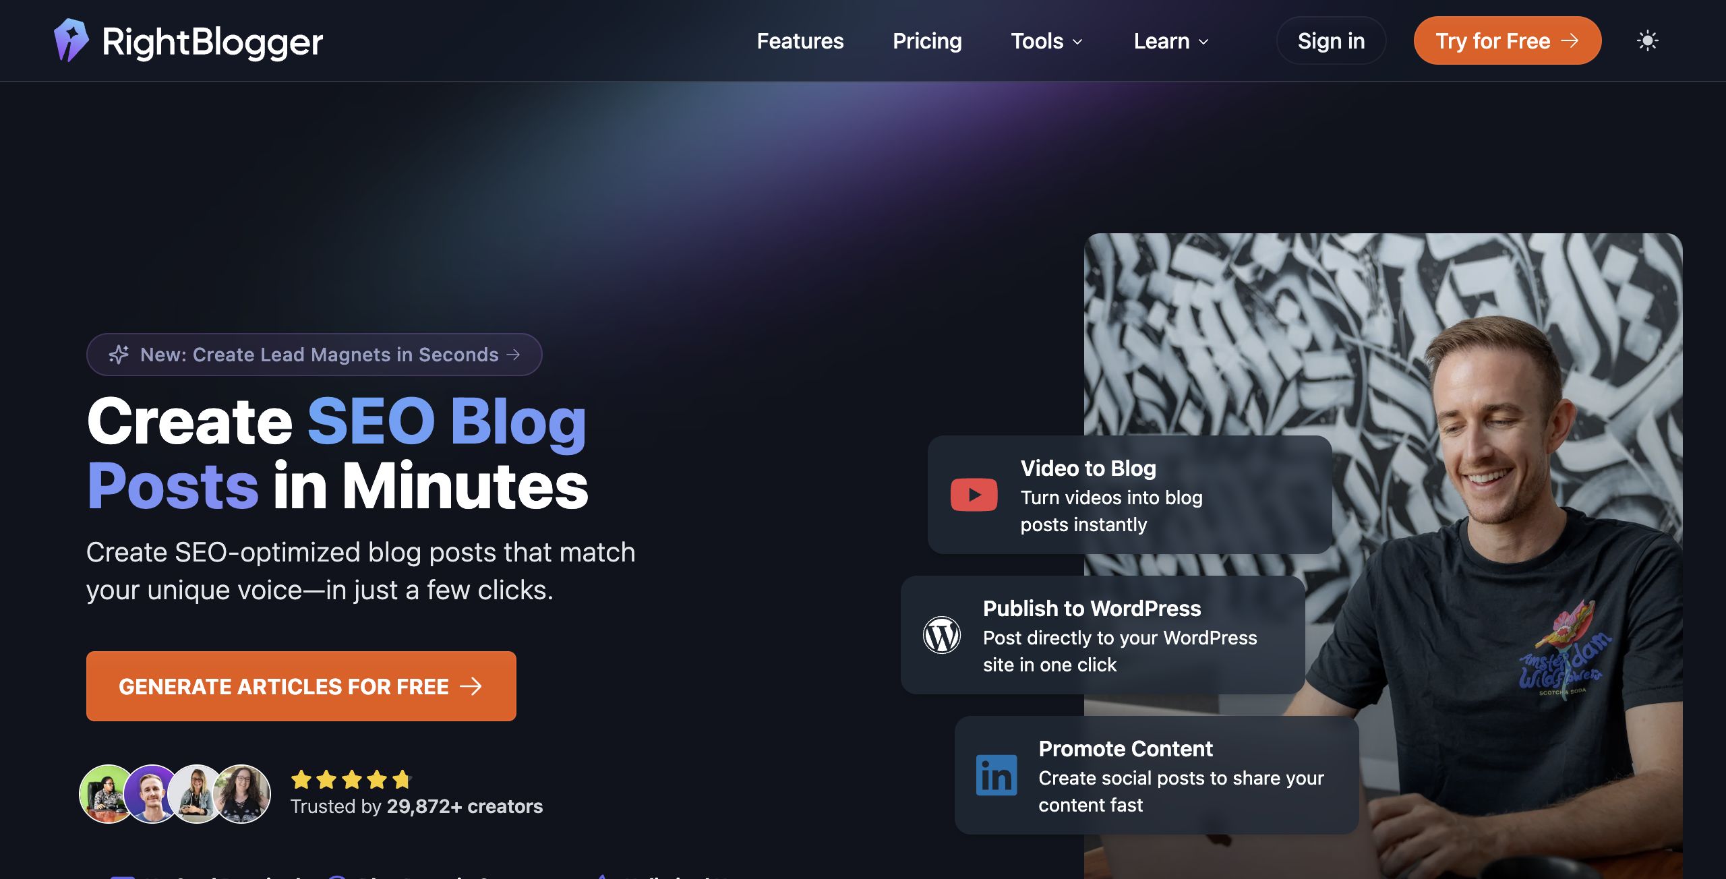Expand the Tools dropdown menu
Viewport: 1726px width, 879px height.
tap(1046, 41)
